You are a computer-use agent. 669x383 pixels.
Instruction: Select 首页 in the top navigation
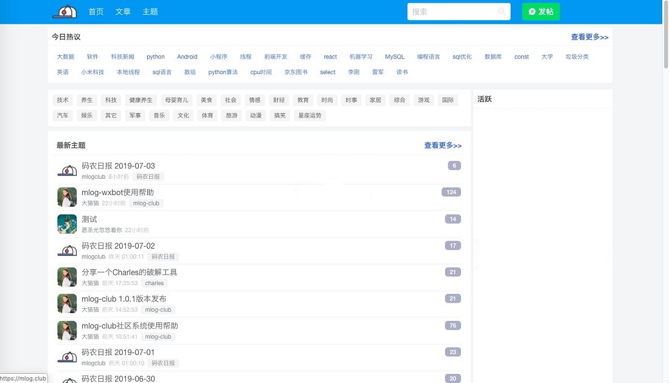click(x=95, y=11)
